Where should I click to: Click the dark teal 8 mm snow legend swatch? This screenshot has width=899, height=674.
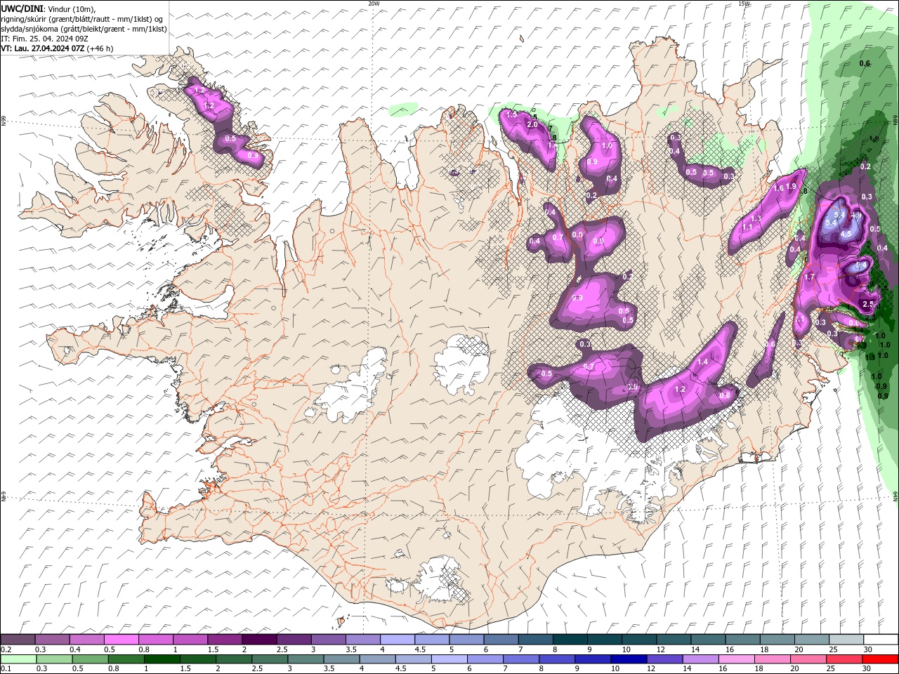click(x=570, y=640)
